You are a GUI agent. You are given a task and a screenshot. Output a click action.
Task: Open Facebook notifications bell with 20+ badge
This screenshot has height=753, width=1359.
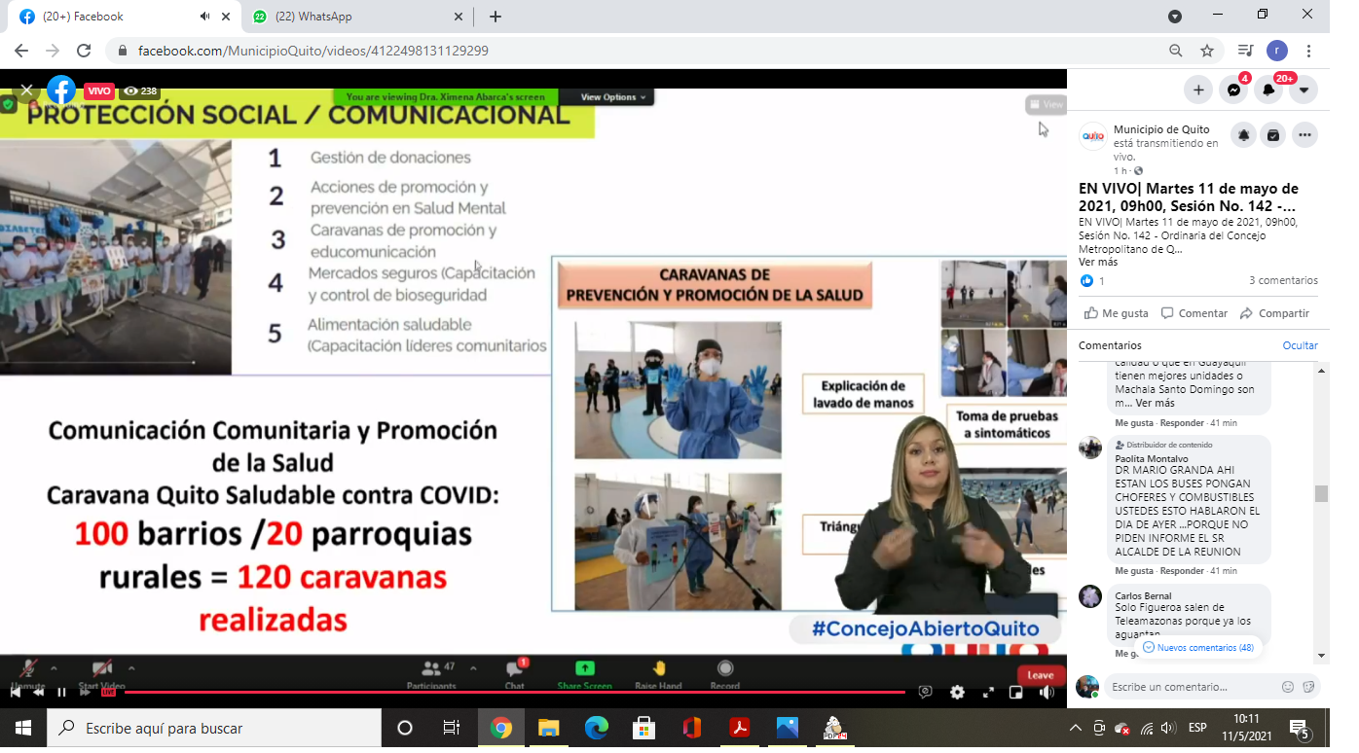coord(1268,90)
